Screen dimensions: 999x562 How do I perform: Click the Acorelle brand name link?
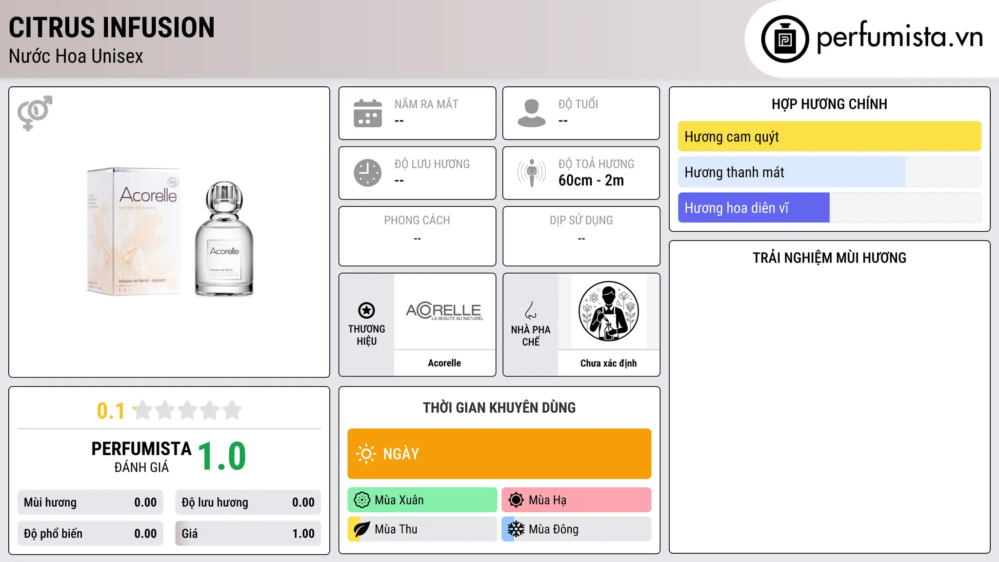coord(444,363)
